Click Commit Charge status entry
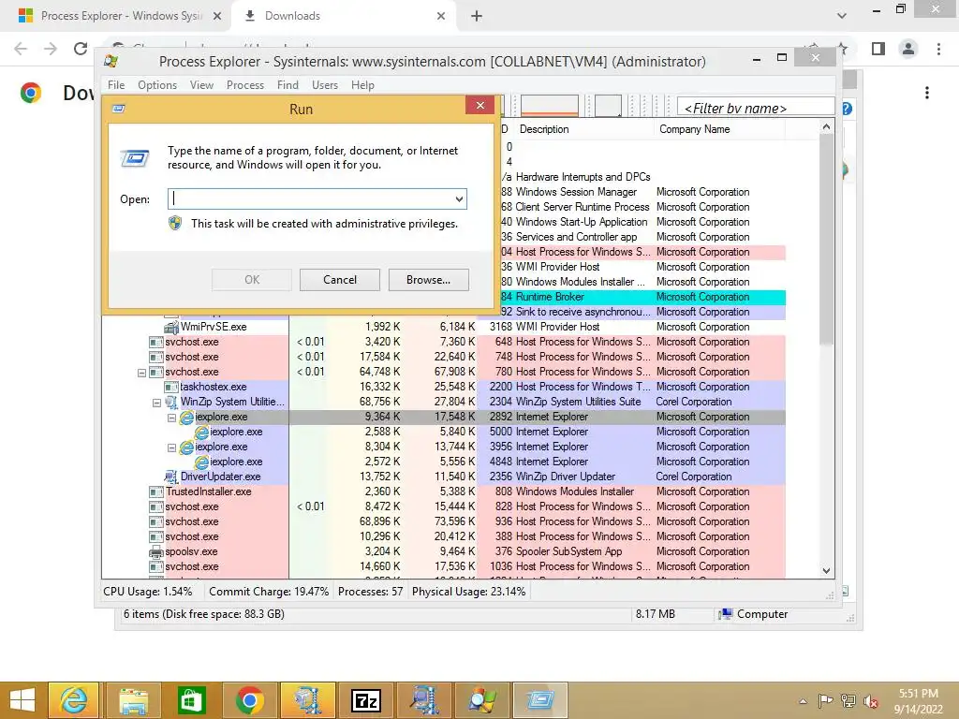This screenshot has width=959, height=719. (269, 592)
